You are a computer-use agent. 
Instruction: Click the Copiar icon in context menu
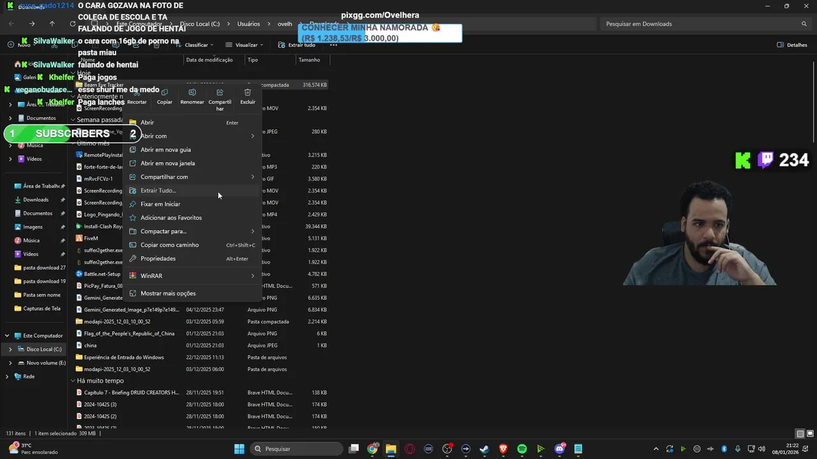pos(165,92)
